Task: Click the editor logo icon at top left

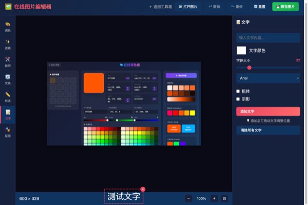Action: (8, 7)
